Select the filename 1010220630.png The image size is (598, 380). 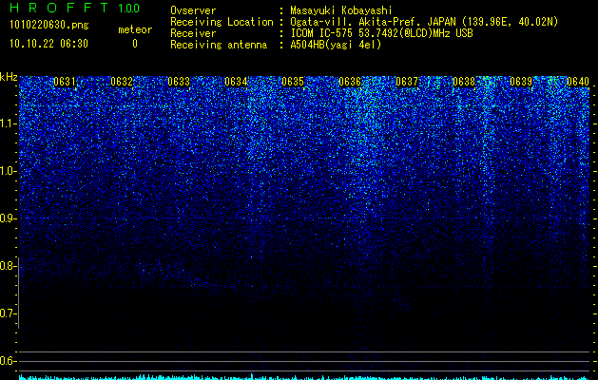[x=49, y=26]
